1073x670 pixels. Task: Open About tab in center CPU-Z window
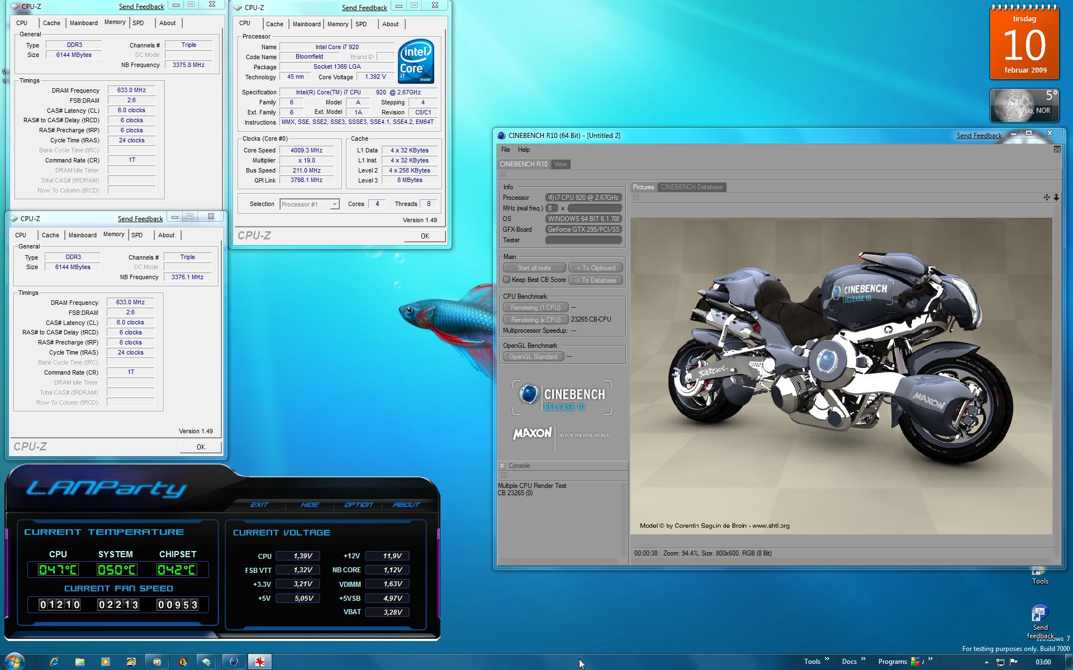(x=390, y=24)
